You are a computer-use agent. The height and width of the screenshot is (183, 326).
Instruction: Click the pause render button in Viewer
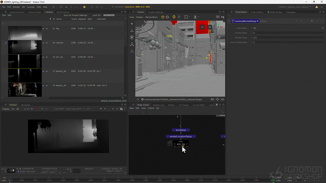coord(202,27)
